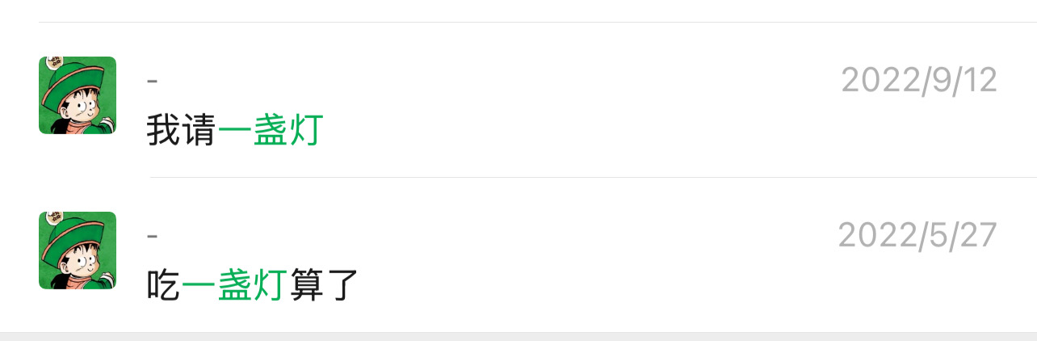Select the sender name dash above 吃一盏灯算了

tap(153, 236)
